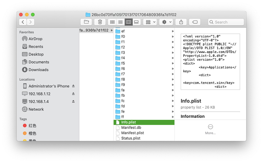Open Downloads in the sidebar
Viewport: 263px width, 163px height.
pos(38,70)
